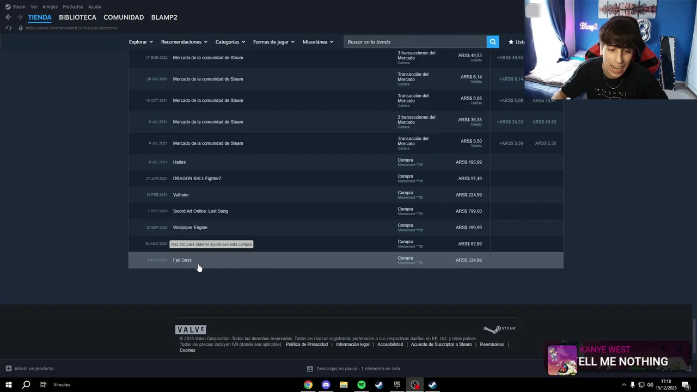Image resolution: width=697 pixels, height=392 pixels.
Task: Expand the Explorar dropdown
Action: [x=140, y=42]
